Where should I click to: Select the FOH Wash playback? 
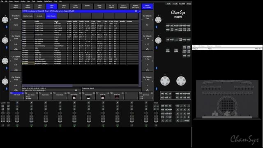[17, 96]
